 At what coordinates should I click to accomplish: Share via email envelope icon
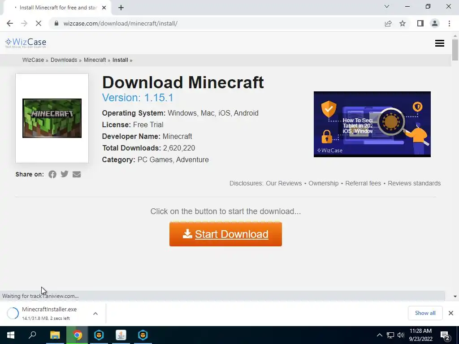coord(77,174)
